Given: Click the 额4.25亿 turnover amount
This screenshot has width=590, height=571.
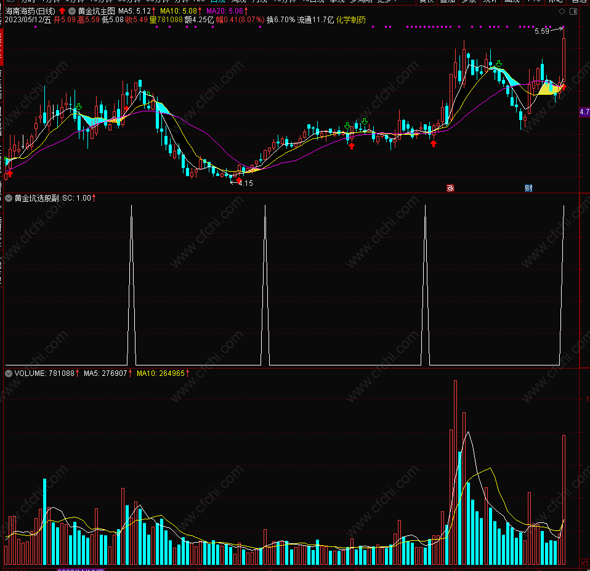Looking at the screenshot, I should tap(199, 20).
